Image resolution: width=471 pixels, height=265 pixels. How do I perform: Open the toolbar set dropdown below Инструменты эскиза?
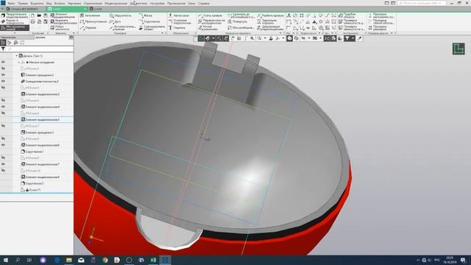[x=15, y=33]
